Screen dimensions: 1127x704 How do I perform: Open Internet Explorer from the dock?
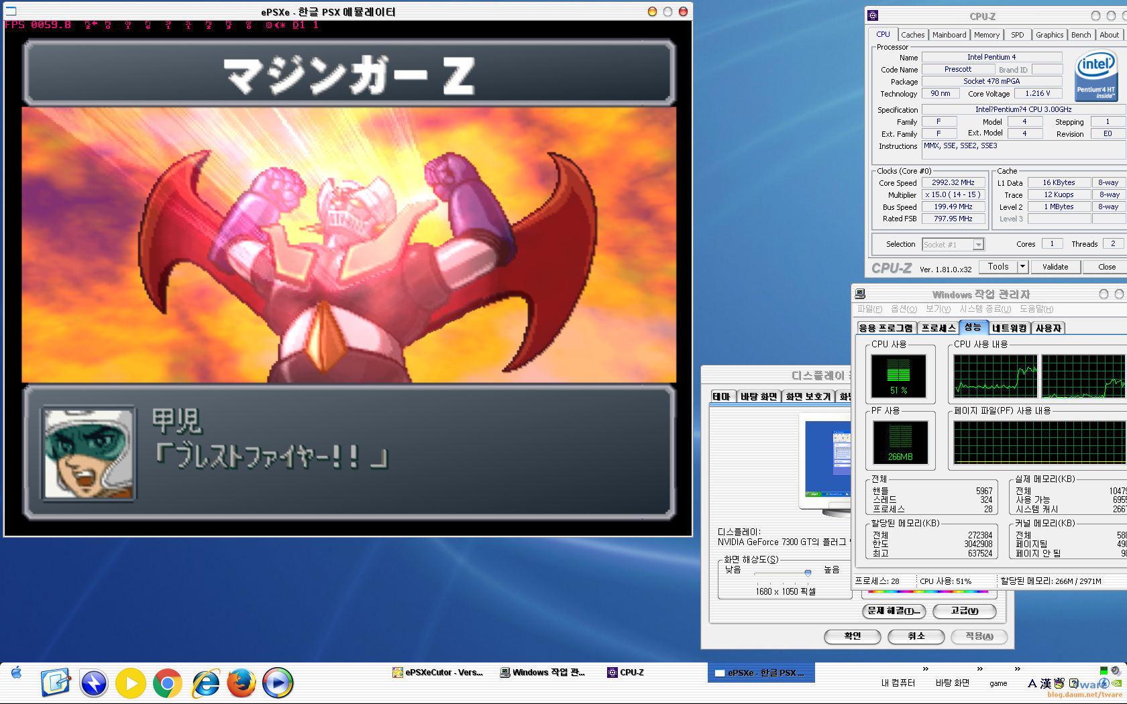[205, 683]
